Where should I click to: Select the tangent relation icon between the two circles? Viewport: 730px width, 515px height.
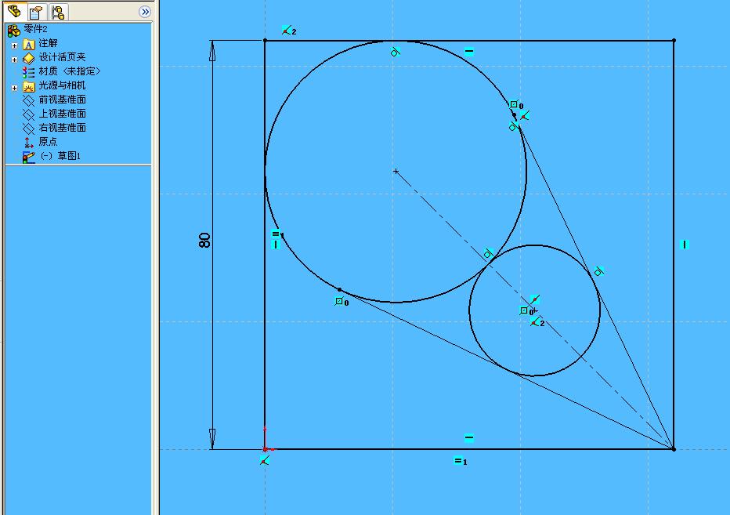pos(488,253)
